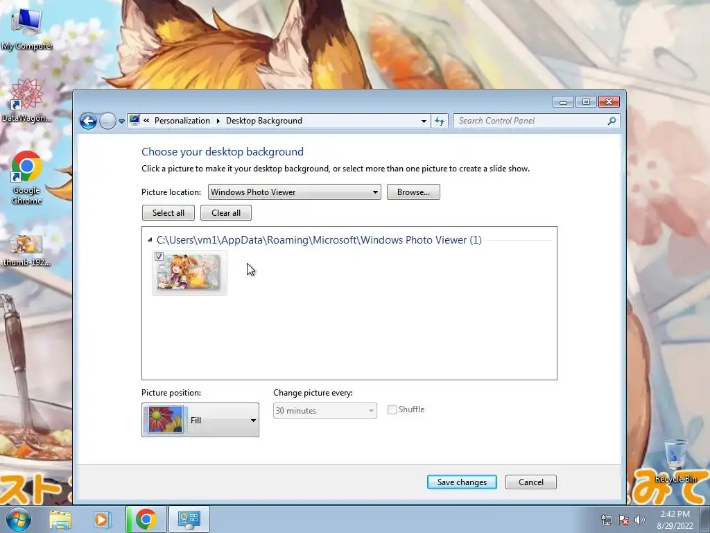Minimize the Desktop Background window
This screenshot has width=710, height=533.
[x=563, y=102]
